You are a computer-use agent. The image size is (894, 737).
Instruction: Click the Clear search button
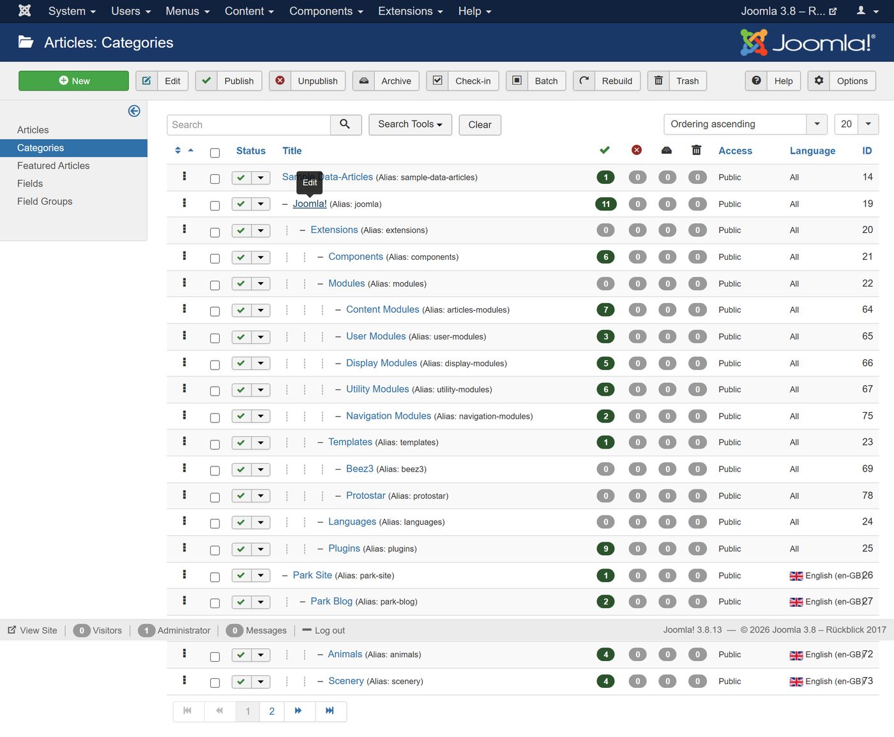(480, 124)
